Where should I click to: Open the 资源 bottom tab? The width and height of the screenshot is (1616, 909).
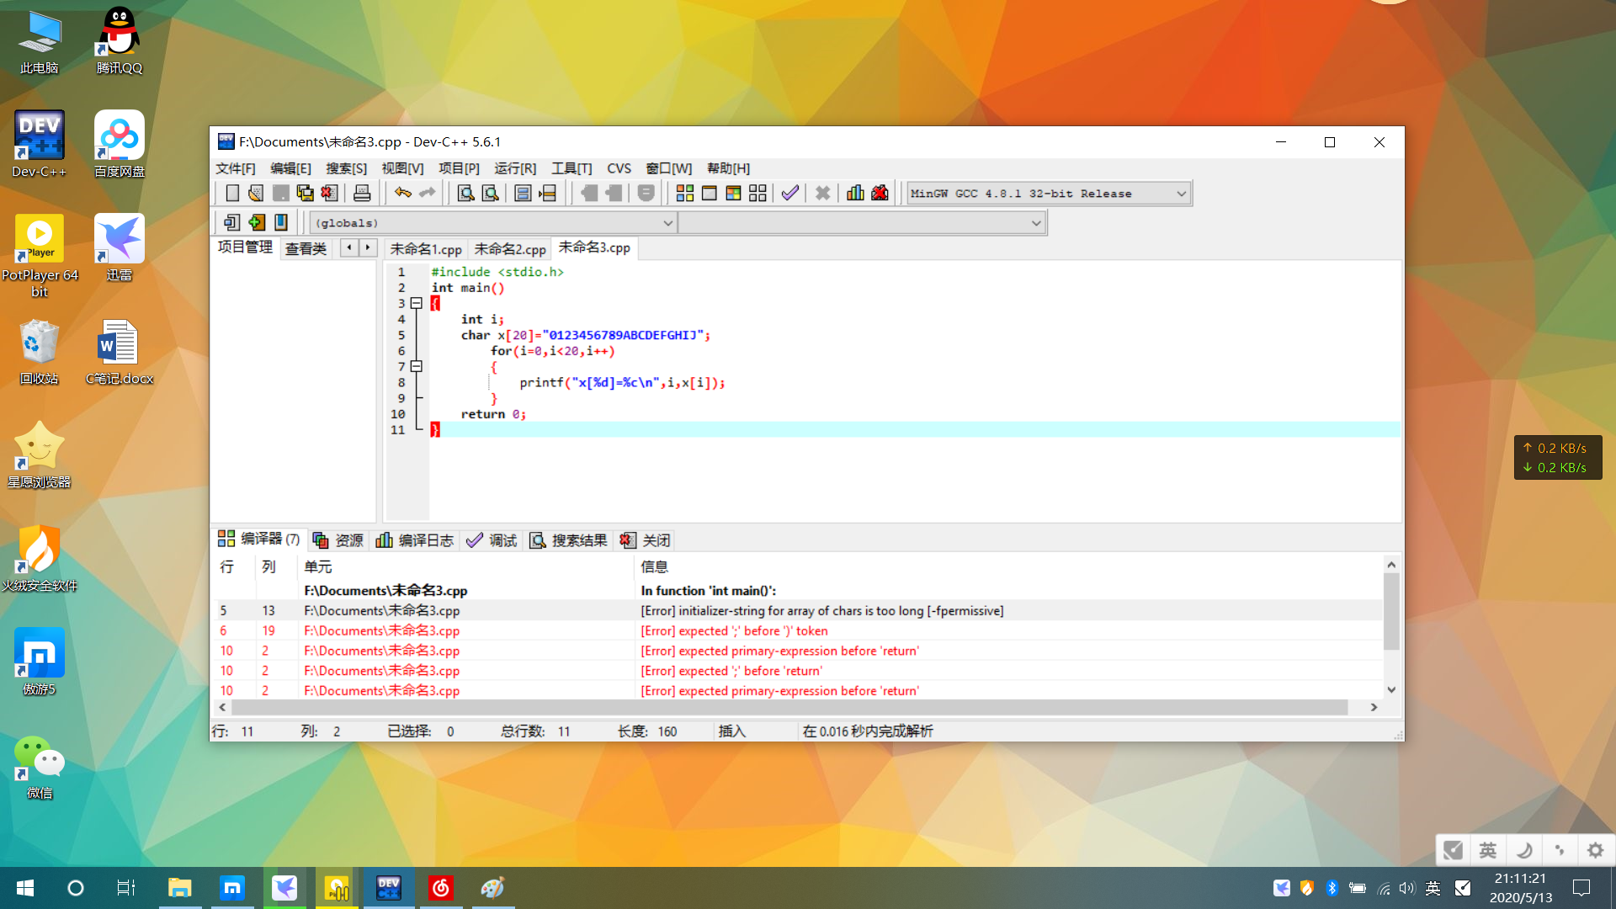[338, 540]
